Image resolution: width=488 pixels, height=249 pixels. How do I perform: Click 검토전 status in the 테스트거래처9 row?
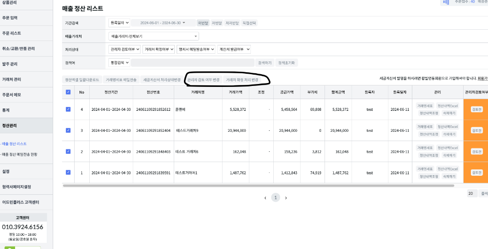tap(476, 130)
